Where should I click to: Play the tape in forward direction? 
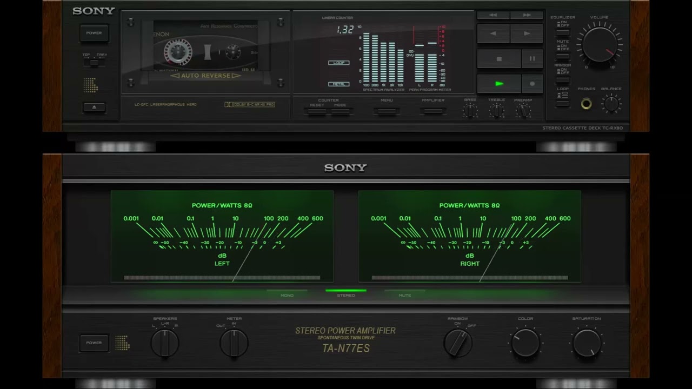(527, 33)
